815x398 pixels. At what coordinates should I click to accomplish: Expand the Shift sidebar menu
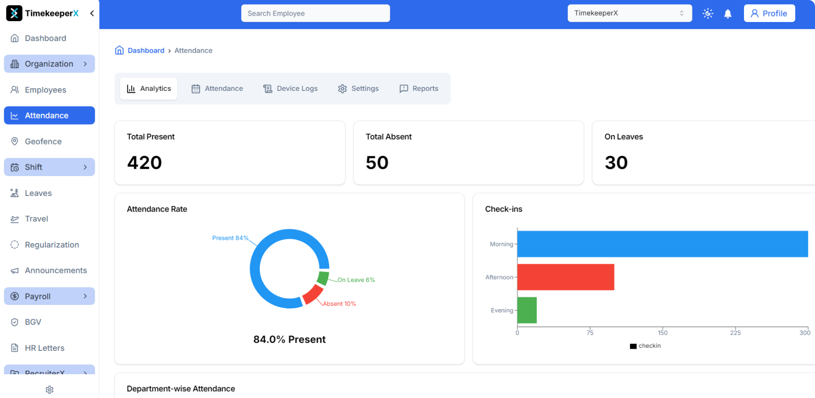pyautogui.click(x=49, y=167)
